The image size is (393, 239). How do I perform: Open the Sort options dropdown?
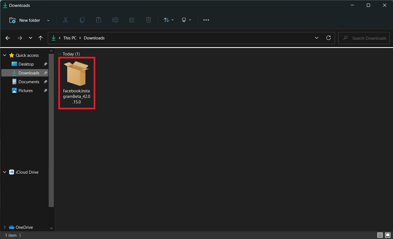(169, 20)
